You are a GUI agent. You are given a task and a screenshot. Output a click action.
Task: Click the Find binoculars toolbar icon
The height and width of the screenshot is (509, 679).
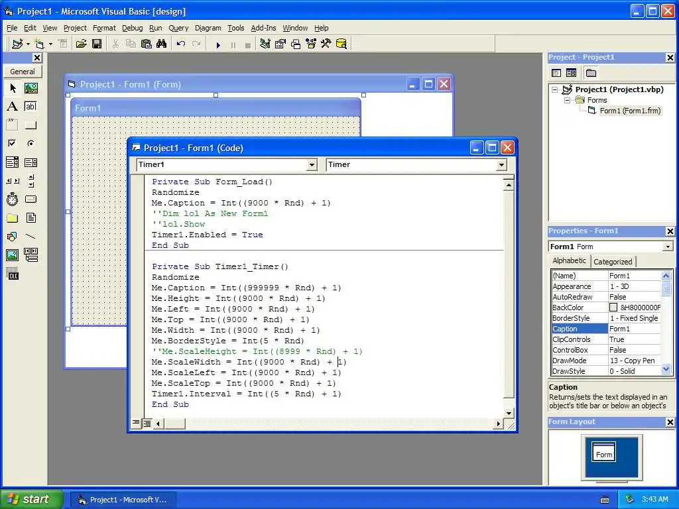tap(162, 44)
